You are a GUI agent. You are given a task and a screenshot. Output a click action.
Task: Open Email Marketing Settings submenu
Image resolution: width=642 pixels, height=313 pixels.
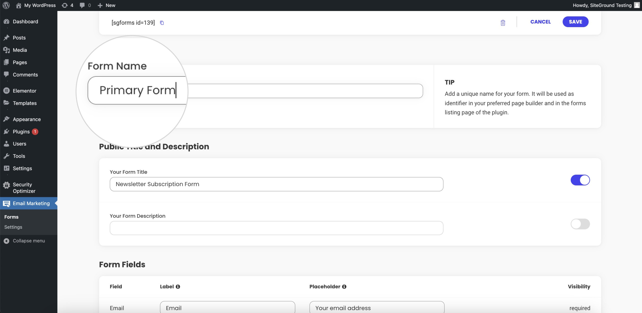[x=13, y=227]
